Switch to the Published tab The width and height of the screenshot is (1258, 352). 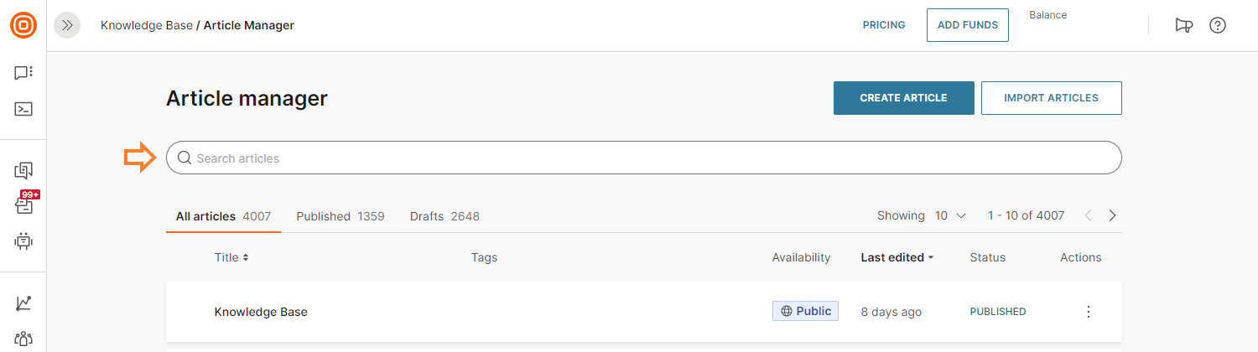click(x=340, y=216)
